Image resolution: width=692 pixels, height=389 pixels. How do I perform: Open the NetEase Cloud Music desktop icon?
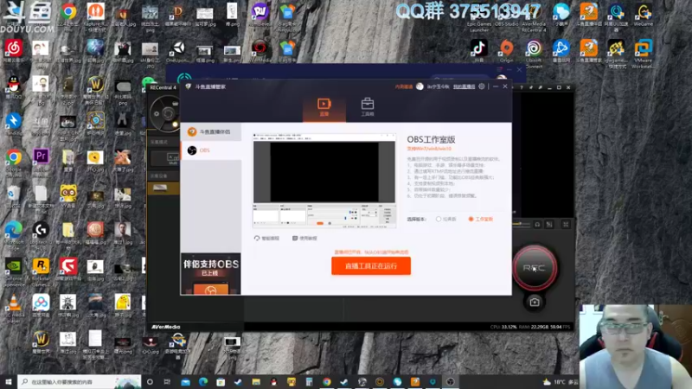(14, 51)
